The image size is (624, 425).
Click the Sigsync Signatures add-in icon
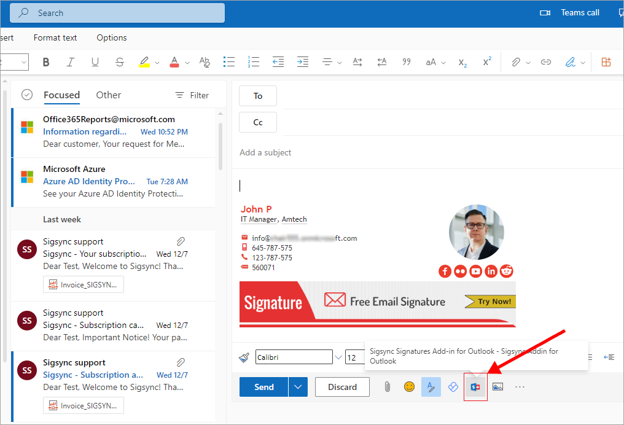click(x=475, y=387)
